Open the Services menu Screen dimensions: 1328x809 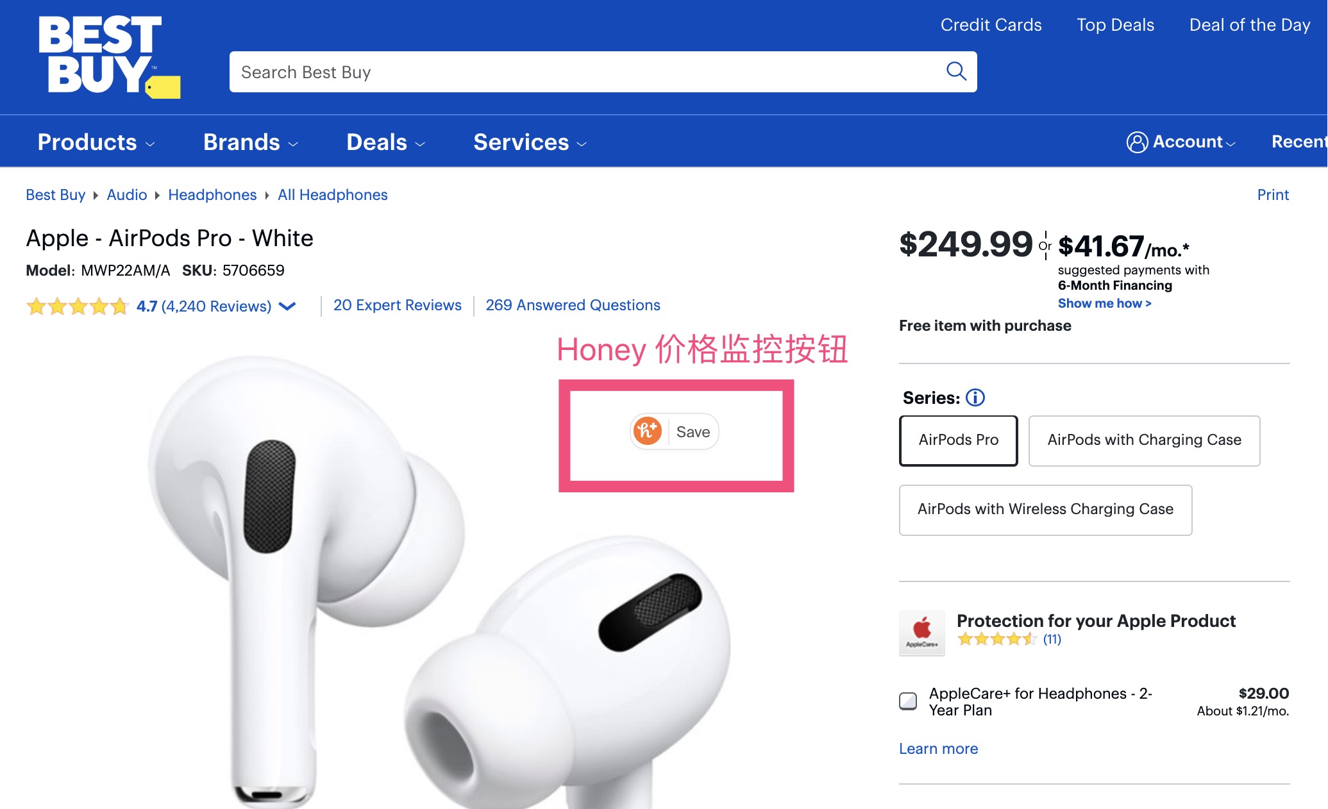[x=530, y=142]
